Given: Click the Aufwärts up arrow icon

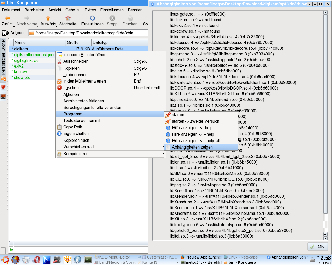Looking at the screenshot, I should click(48, 18).
